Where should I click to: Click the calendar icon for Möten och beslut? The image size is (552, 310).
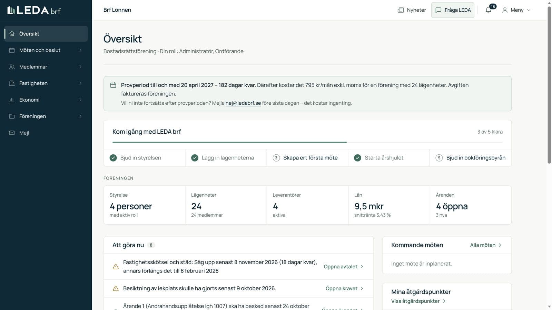12,50
